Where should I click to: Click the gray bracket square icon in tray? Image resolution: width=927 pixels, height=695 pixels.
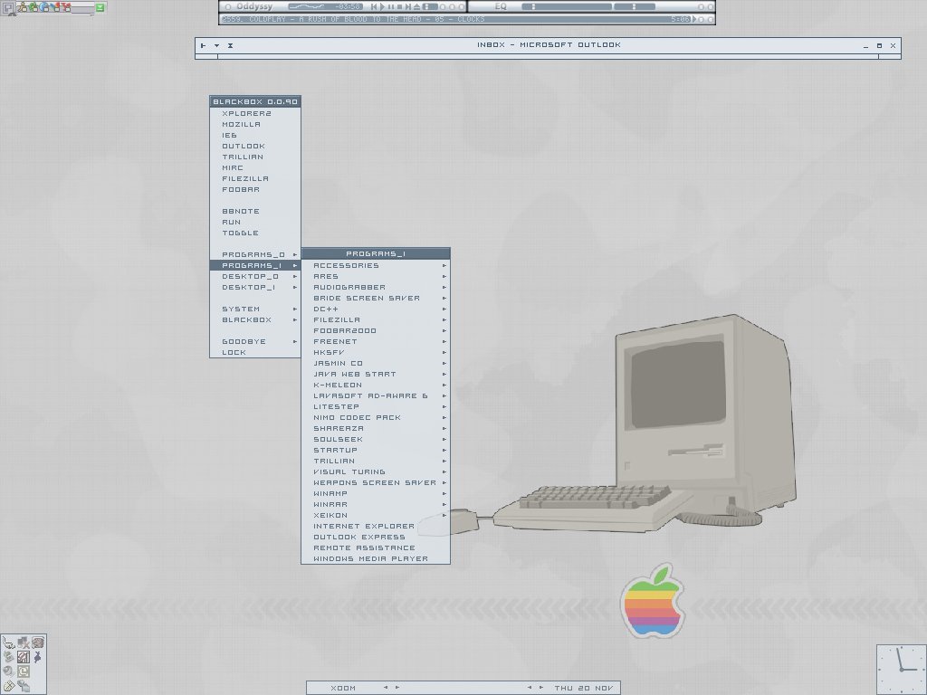(x=24, y=671)
